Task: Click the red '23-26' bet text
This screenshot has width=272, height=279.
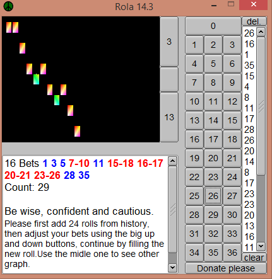Action: [47, 175]
